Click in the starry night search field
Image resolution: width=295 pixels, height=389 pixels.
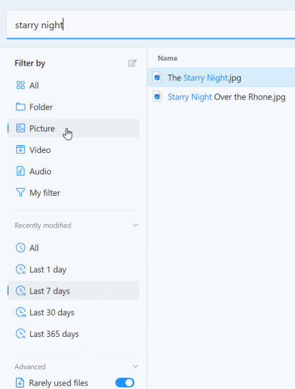[x=151, y=25]
